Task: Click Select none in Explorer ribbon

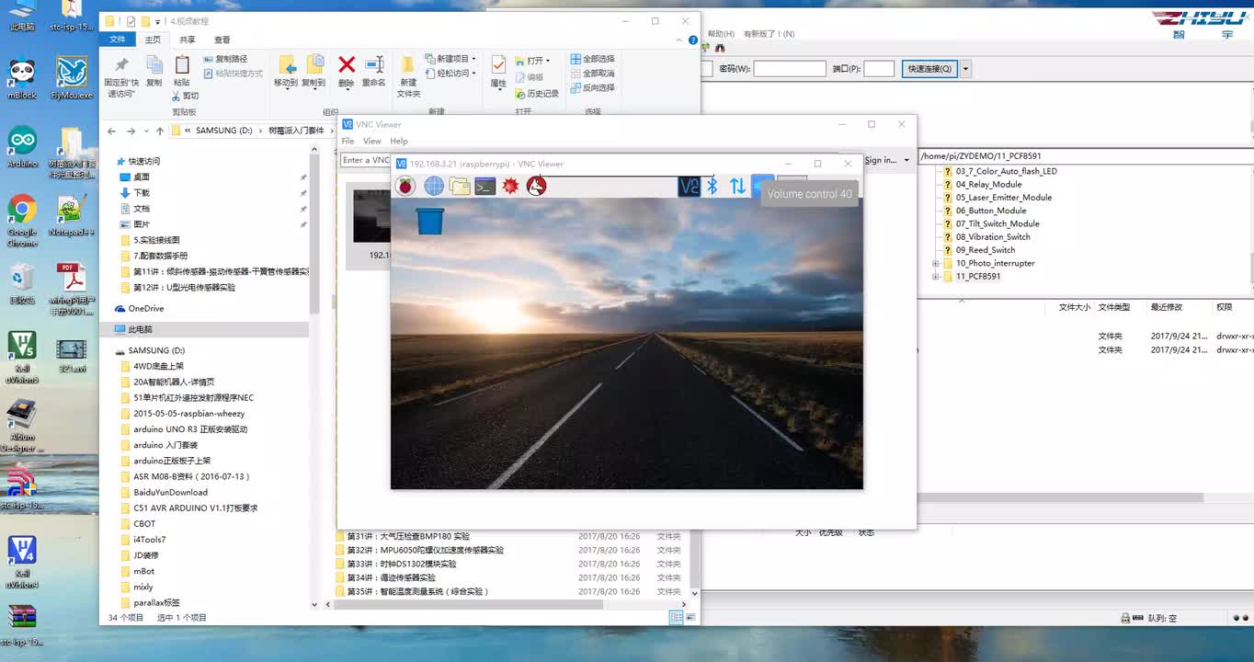Action: point(592,74)
